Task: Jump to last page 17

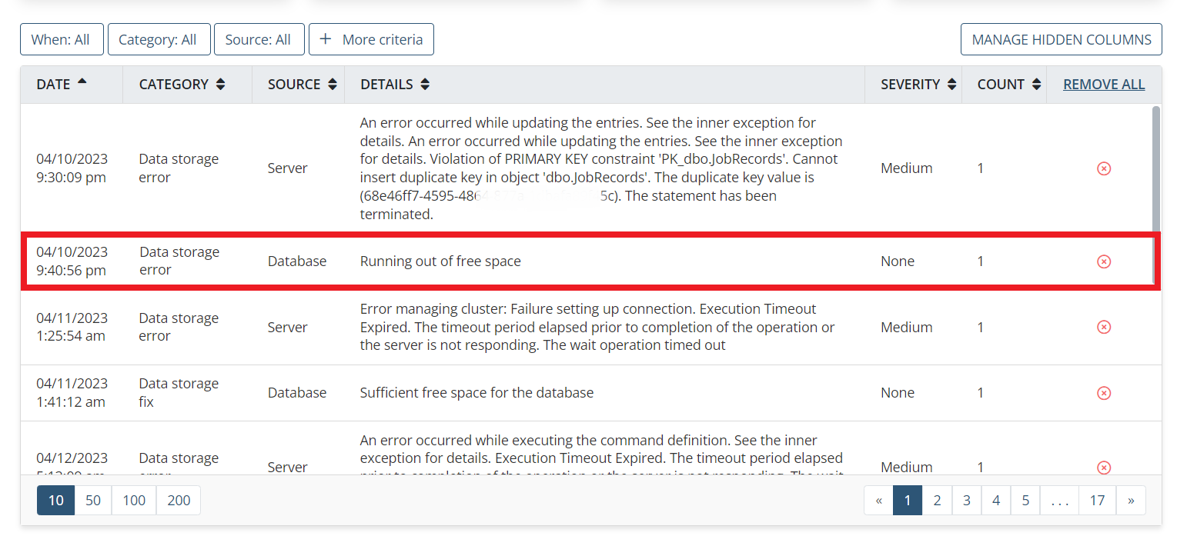Action: (1097, 501)
